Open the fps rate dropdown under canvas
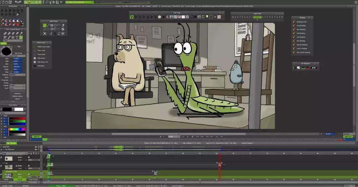 [x=174, y=136]
